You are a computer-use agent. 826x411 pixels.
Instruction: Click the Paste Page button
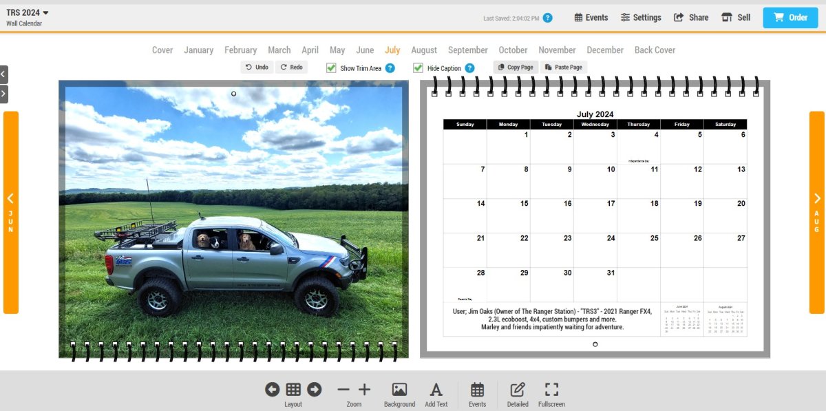pyautogui.click(x=563, y=67)
